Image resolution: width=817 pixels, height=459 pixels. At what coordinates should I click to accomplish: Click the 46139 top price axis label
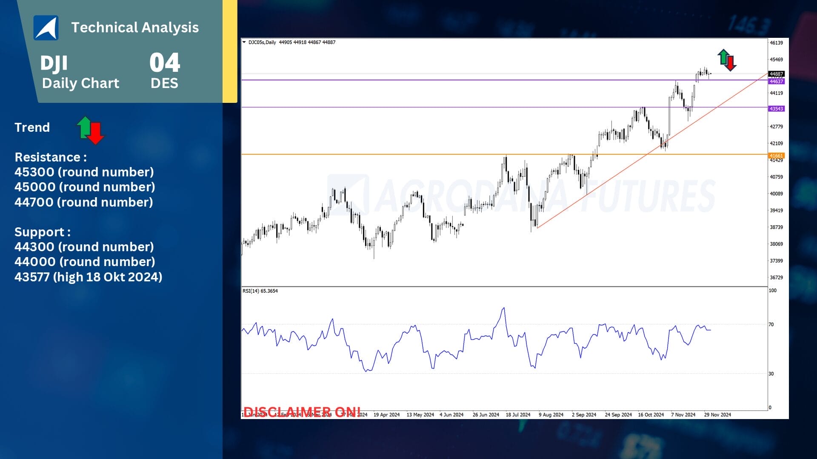coord(776,43)
